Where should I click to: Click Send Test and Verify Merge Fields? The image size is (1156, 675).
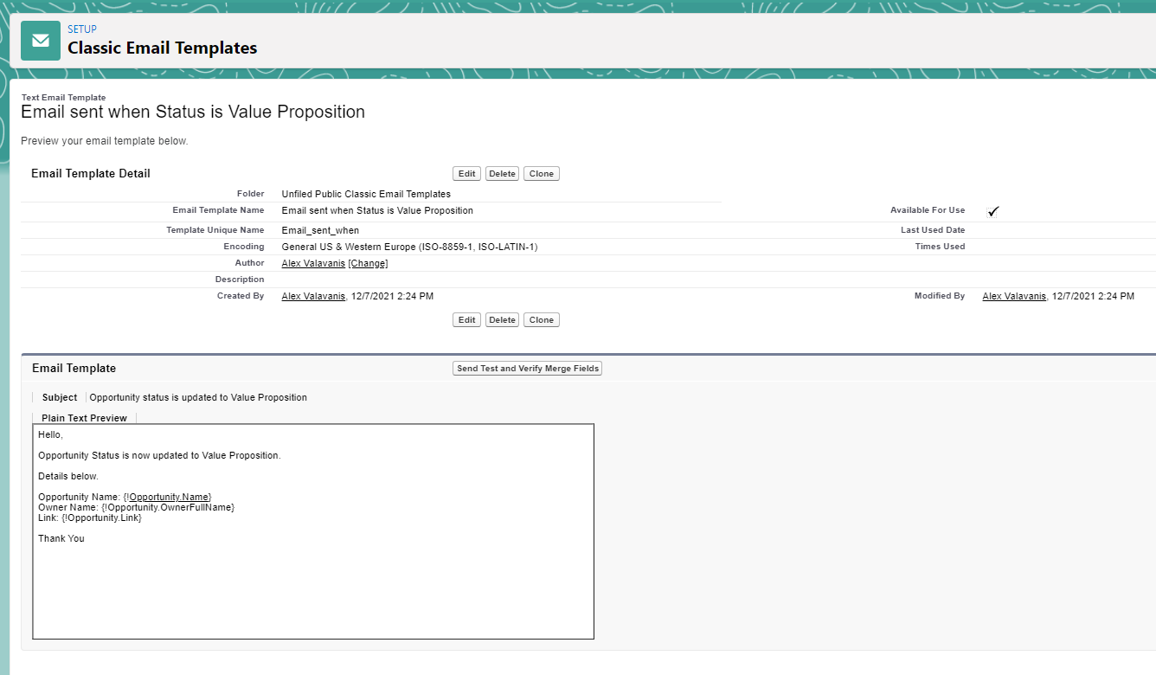pyautogui.click(x=528, y=369)
